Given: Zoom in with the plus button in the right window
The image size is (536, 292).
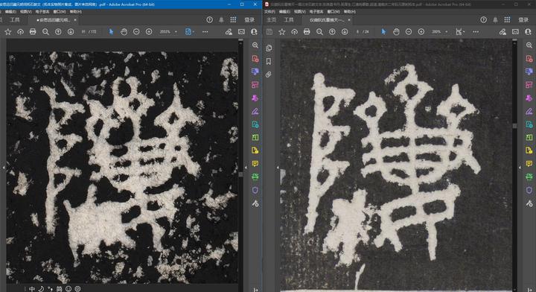Looking at the screenshot, I should [x=421, y=32].
